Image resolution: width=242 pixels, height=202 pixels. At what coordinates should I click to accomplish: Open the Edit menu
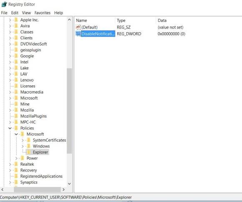pyautogui.click(x=15, y=13)
